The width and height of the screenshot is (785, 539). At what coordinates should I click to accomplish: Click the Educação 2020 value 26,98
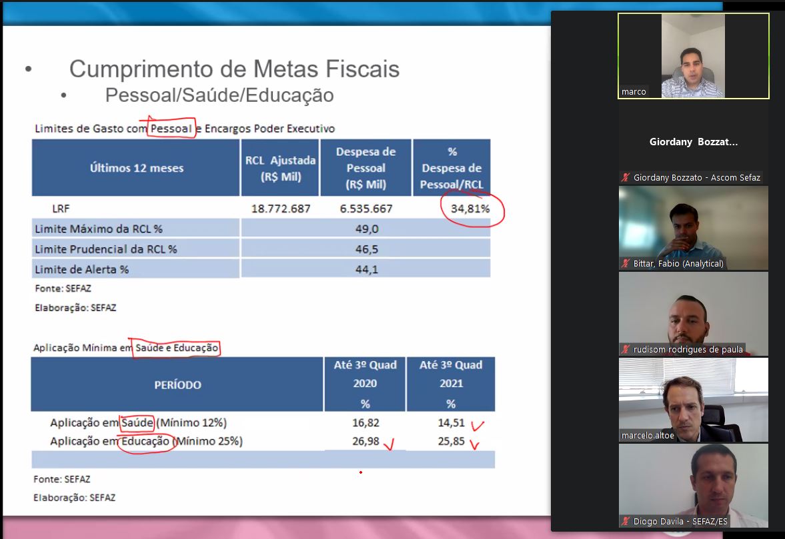tap(365, 442)
